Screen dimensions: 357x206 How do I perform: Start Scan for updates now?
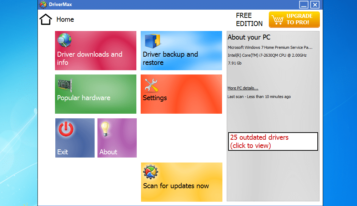tap(181, 182)
